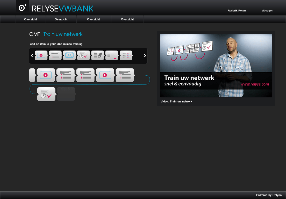This screenshot has height=199, width=286.
Task: Click the Relyse target logo icon
Action: 22,8
